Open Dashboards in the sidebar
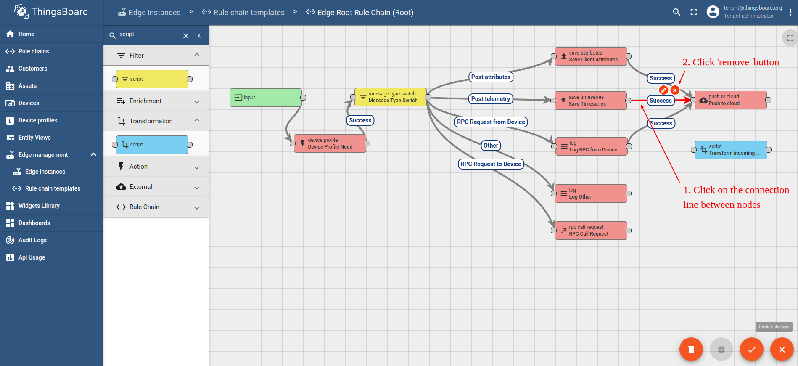 52,223
